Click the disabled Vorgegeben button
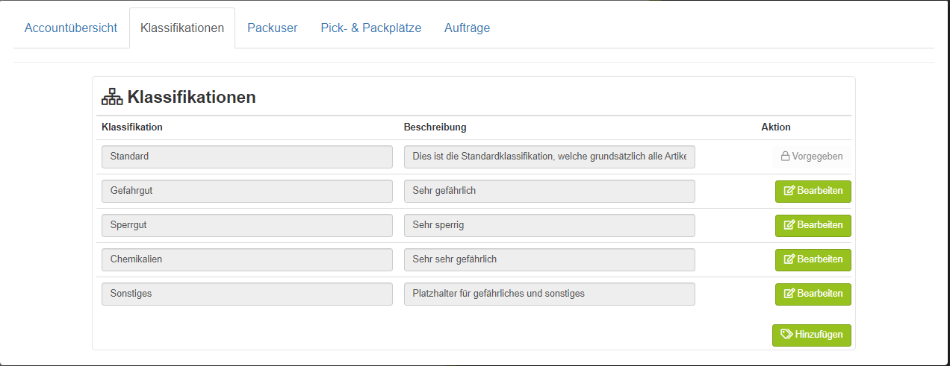Viewport: 950px width, 366px height. click(812, 157)
